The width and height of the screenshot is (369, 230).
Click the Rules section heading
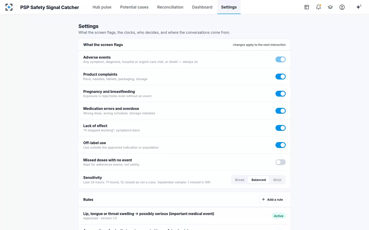(88, 200)
